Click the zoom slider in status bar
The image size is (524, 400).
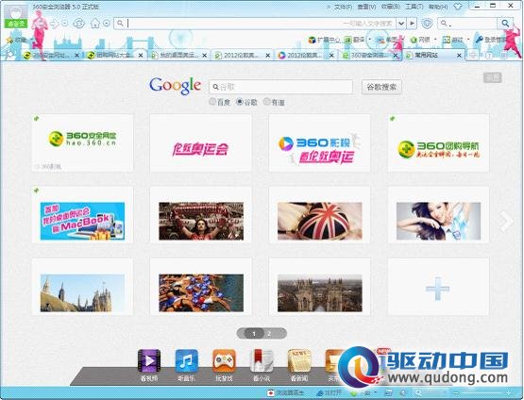pyautogui.click(x=482, y=393)
